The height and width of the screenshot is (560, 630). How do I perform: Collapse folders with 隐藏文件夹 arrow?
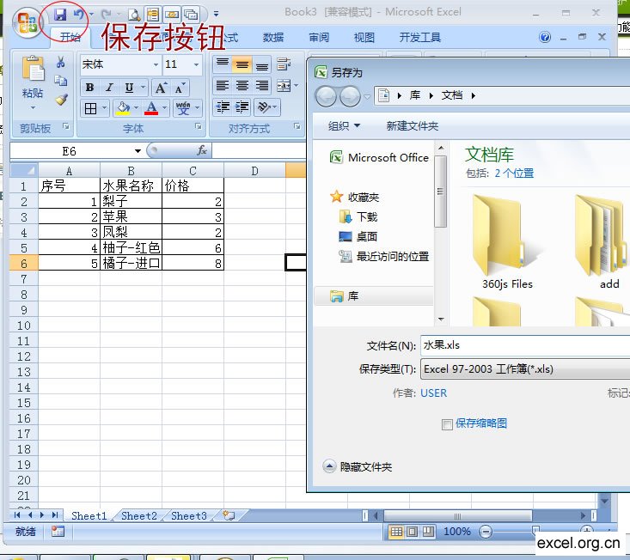pos(330,466)
